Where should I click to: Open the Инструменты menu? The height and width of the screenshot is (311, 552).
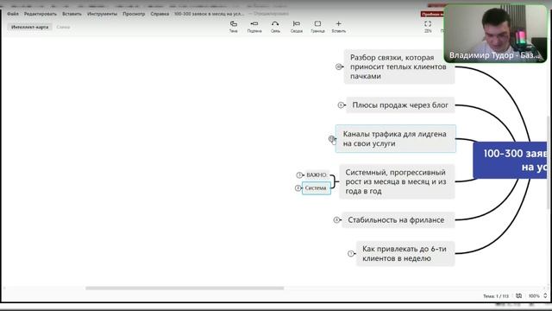pyautogui.click(x=102, y=14)
